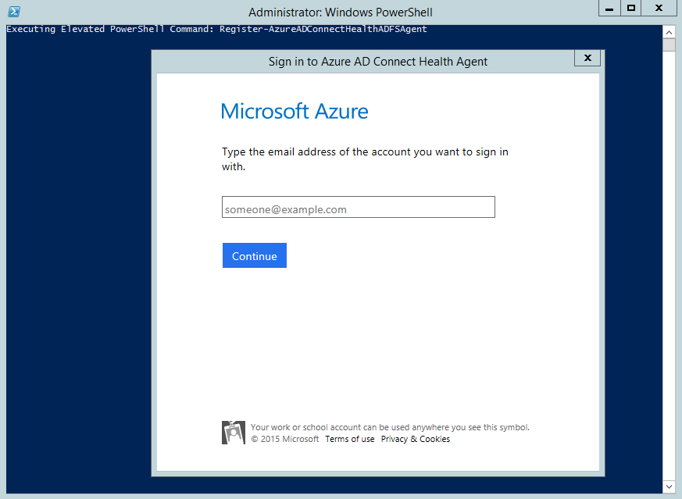
Task: Open the Privacy & Cookies link
Action: tap(416, 439)
